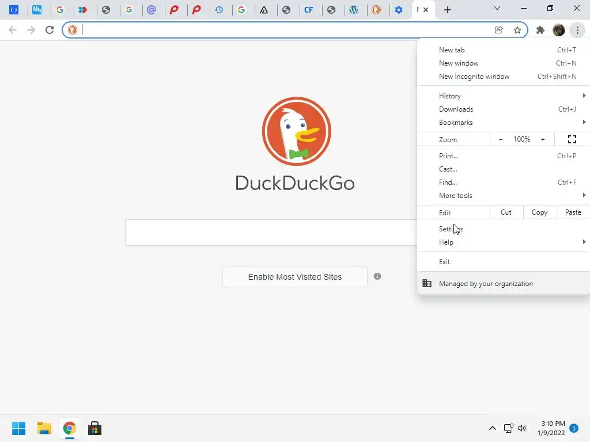Open File Explorer from taskbar
590x442 pixels.
point(44,428)
